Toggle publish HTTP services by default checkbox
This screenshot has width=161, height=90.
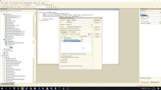[61, 34]
